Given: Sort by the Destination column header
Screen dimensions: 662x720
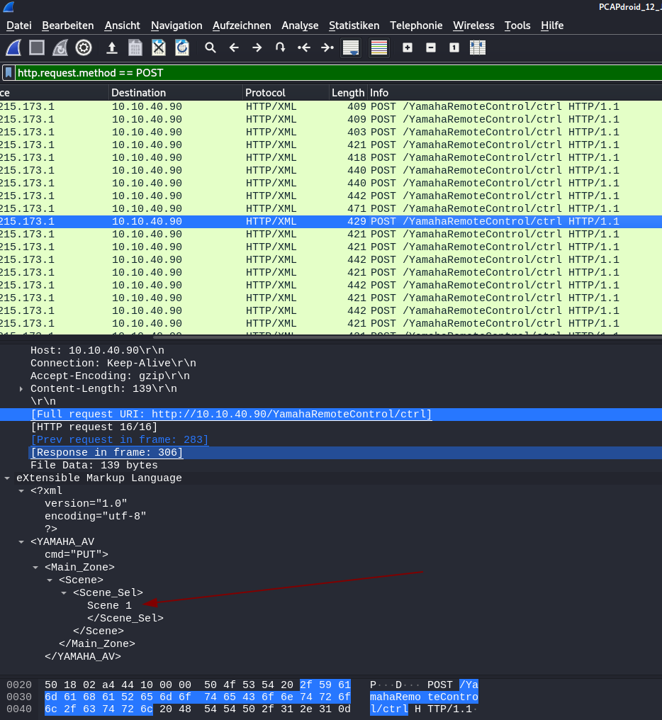Looking at the screenshot, I should (176, 93).
